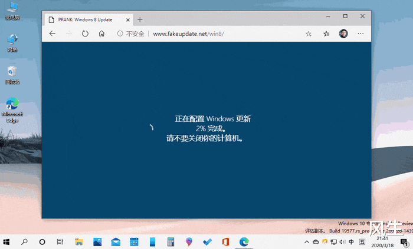Image resolution: width=413 pixels, height=249 pixels.
Task: Maximize the Edge browser window
Action: (345, 16)
